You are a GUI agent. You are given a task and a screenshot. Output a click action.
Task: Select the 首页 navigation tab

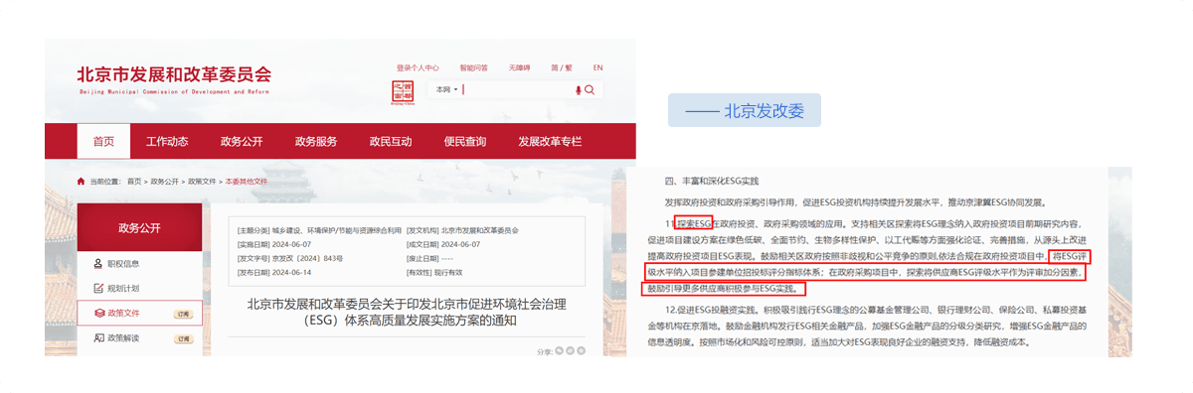tap(103, 141)
